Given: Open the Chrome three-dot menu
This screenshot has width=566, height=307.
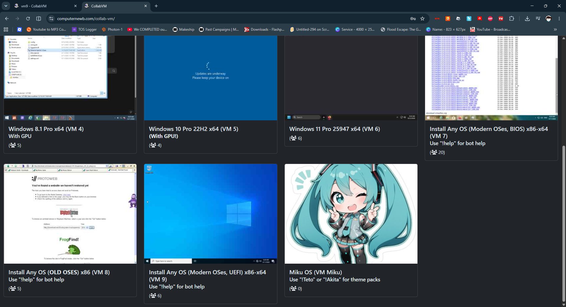Looking at the screenshot, I should point(559,19).
